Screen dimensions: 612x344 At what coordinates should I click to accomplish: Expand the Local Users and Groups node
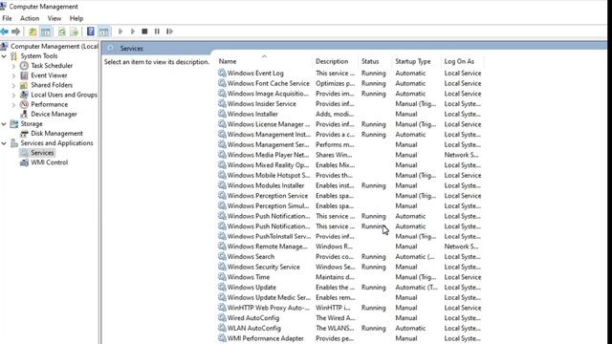point(13,95)
